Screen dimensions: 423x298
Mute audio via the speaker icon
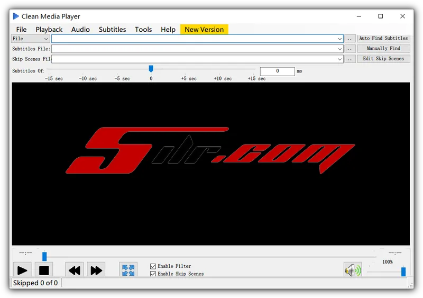tap(353, 270)
